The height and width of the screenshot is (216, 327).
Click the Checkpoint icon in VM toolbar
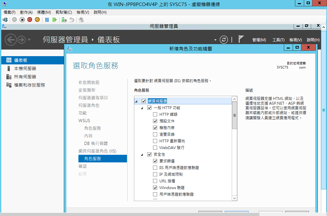tap(64, 20)
